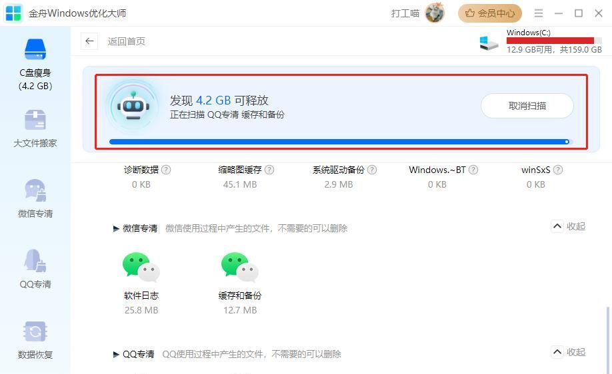Open 数据恢复 in the sidebar
The height and width of the screenshot is (374, 612).
(x=35, y=340)
